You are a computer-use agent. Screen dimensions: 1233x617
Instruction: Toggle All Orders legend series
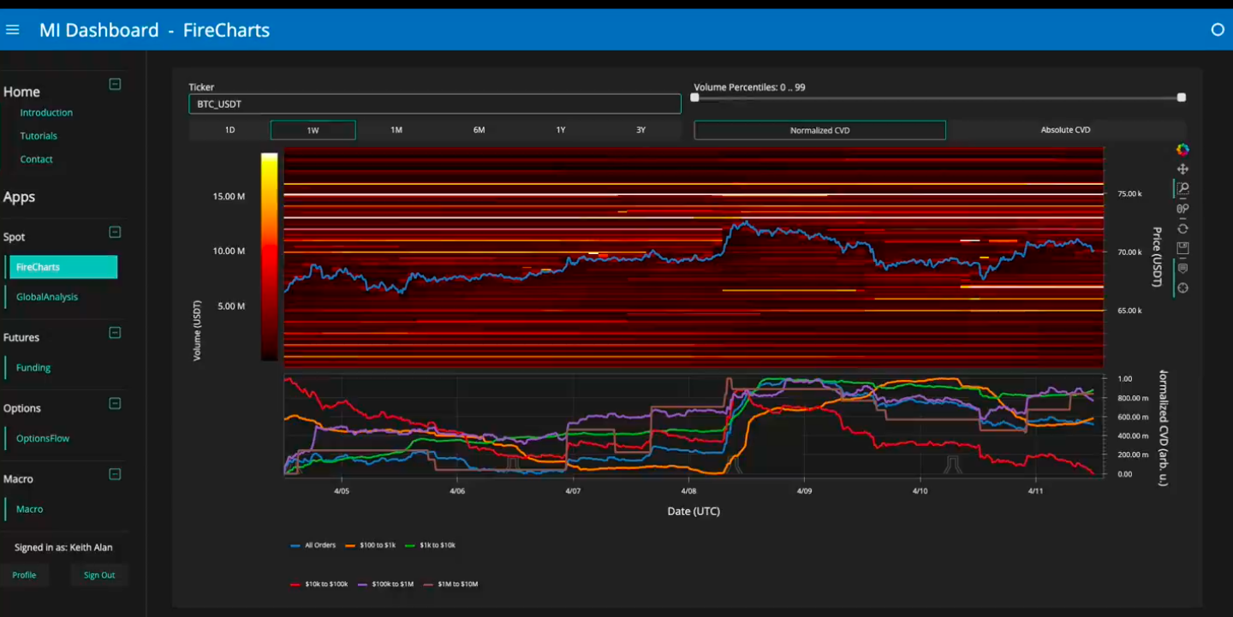point(313,545)
